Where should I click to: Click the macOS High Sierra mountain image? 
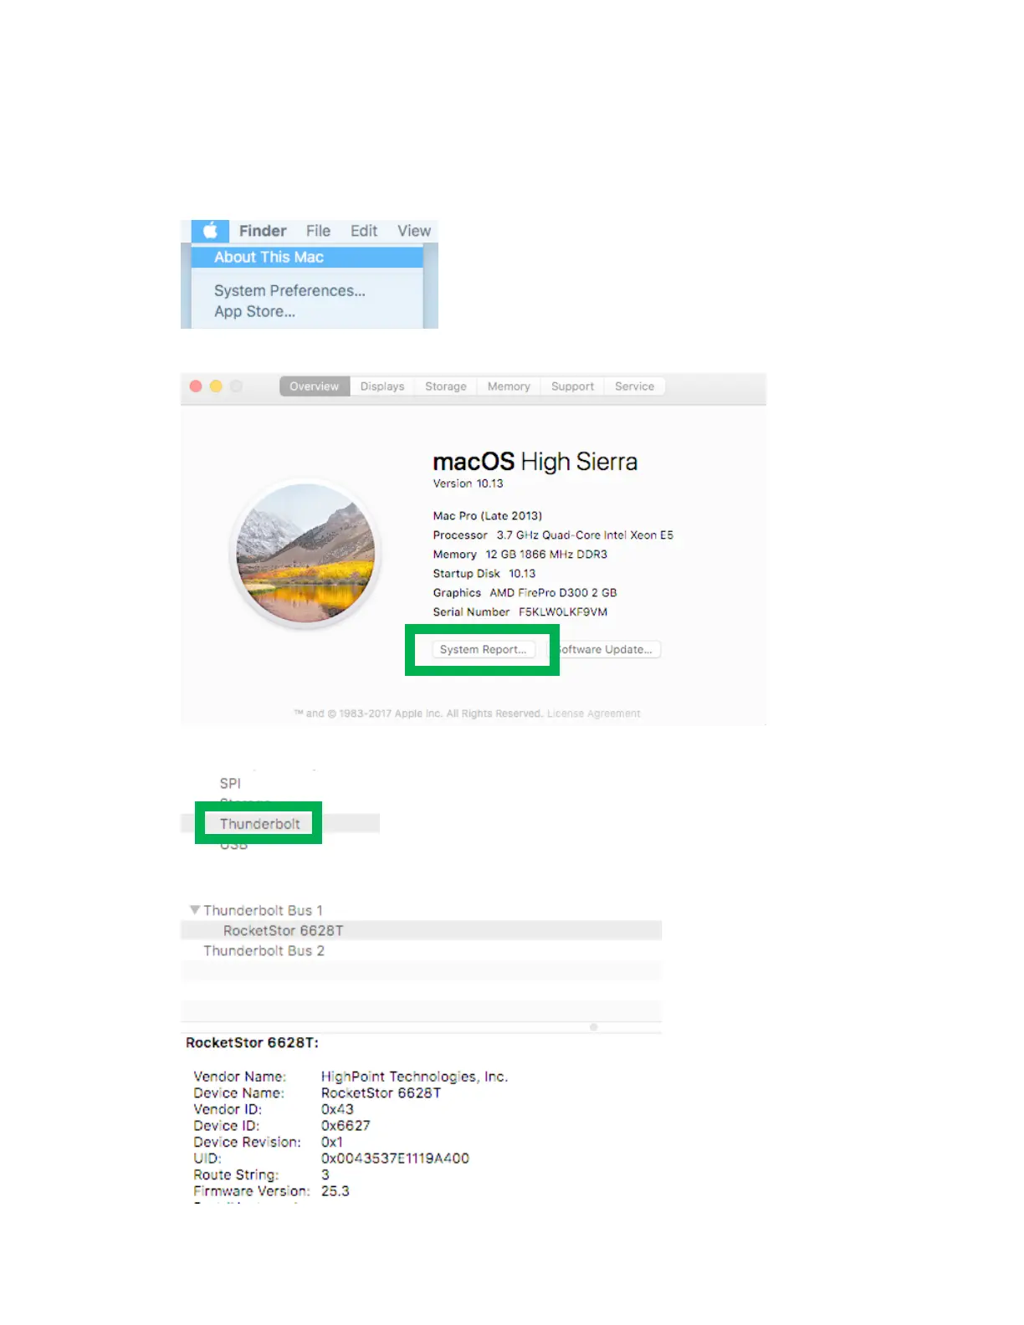point(305,554)
